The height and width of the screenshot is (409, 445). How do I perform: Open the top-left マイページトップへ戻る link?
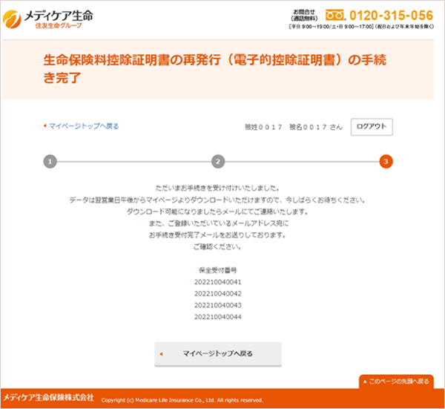(x=83, y=126)
